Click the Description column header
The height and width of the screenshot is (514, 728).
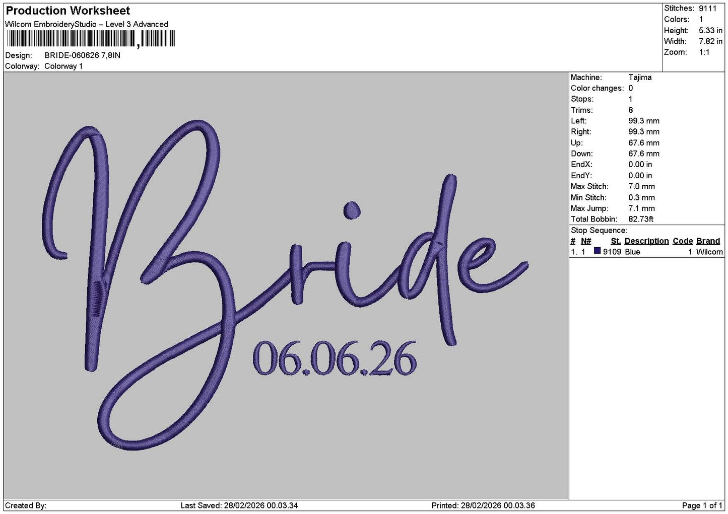tap(646, 241)
